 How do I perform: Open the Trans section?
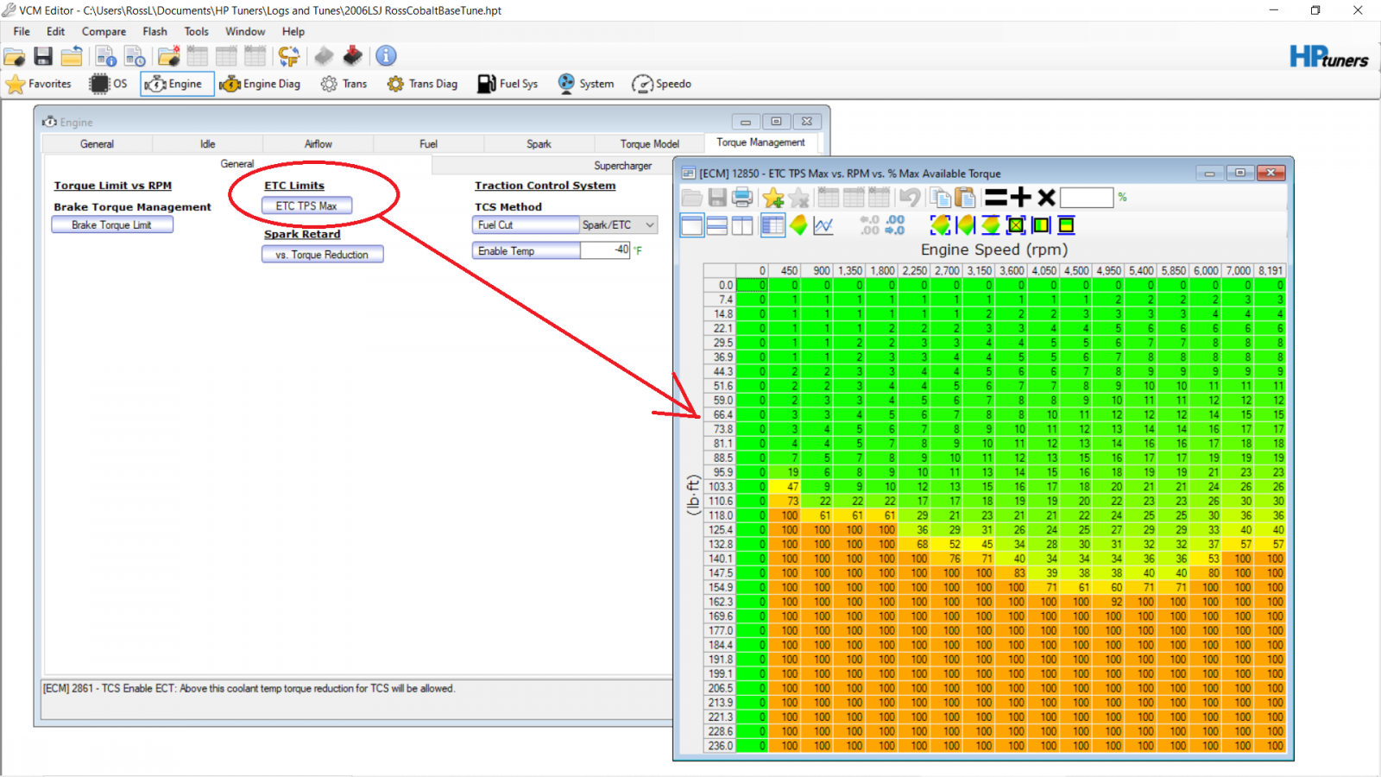[x=344, y=84]
